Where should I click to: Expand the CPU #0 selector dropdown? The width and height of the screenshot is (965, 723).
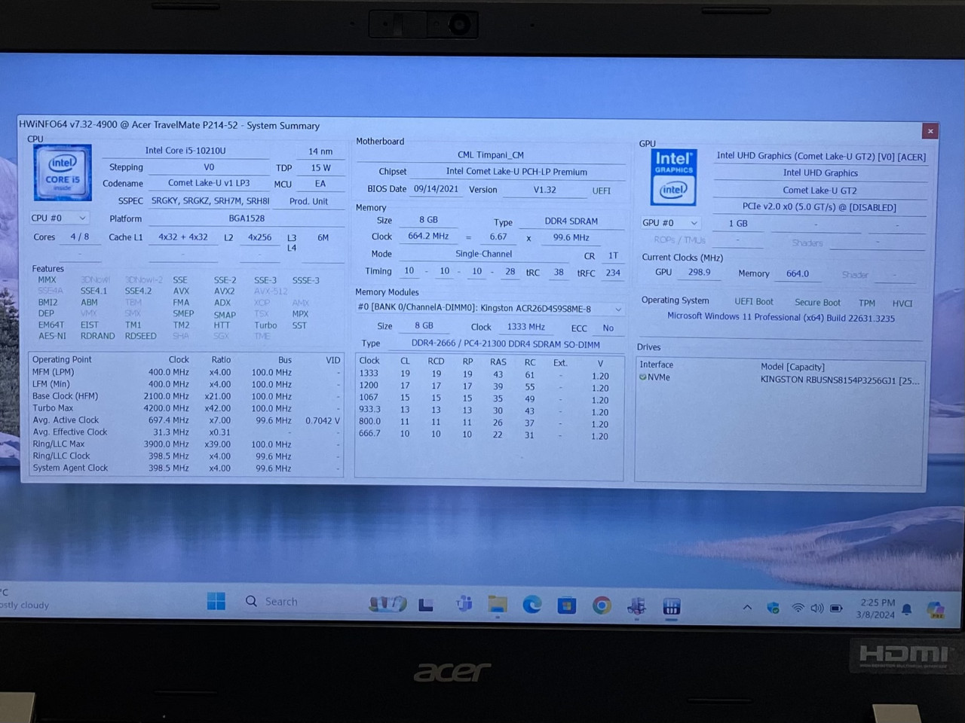[x=60, y=218]
